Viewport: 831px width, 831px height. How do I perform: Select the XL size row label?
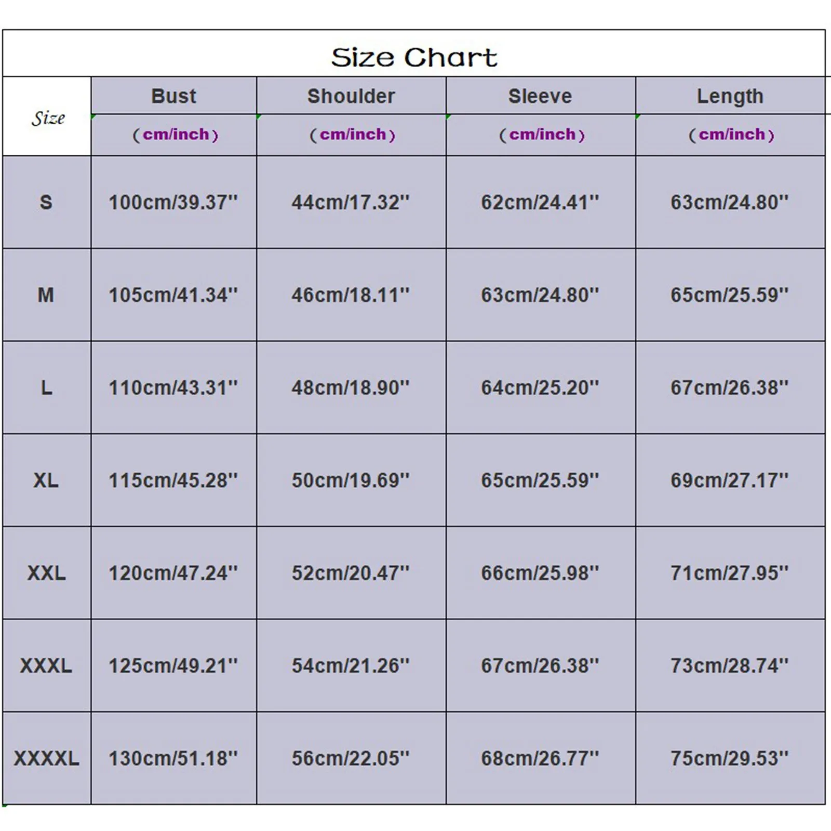[46, 480]
